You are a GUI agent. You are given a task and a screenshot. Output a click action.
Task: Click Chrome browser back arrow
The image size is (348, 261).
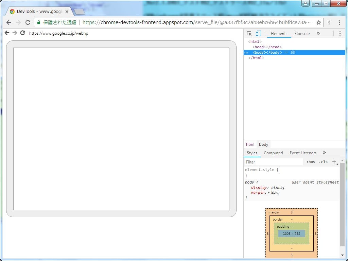coord(9,22)
